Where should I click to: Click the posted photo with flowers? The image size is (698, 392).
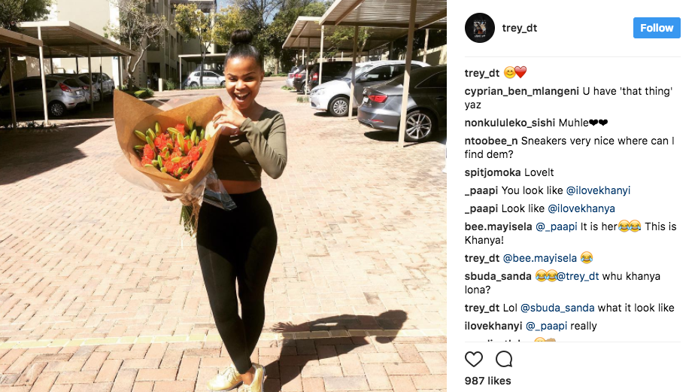[223, 196]
